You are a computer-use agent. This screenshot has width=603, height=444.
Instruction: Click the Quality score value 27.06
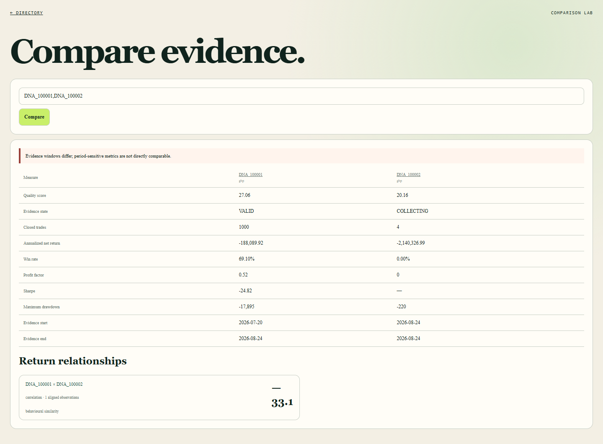245,195
